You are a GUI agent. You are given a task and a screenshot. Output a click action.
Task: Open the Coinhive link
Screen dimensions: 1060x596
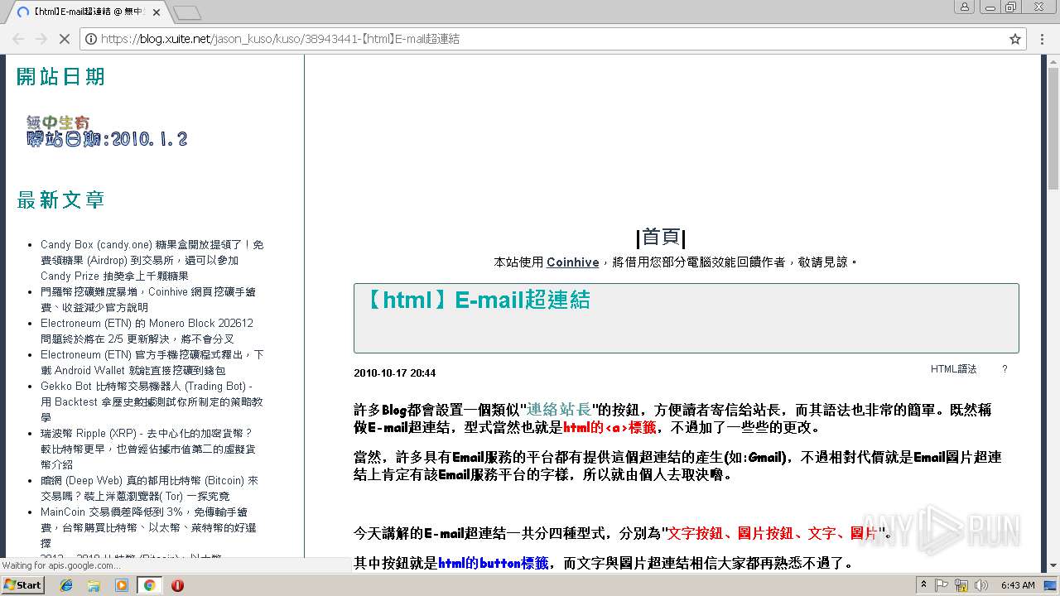(572, 262)
